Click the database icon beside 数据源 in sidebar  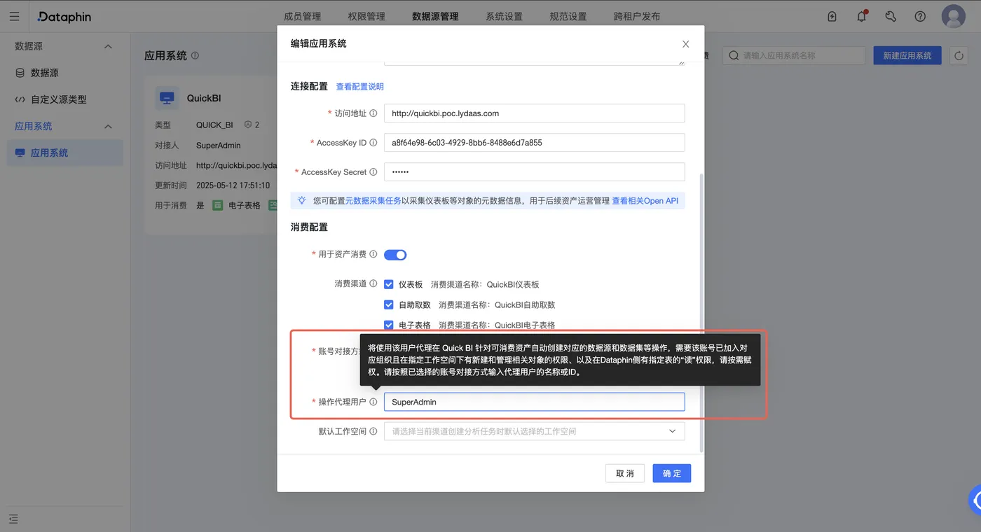[20, 73]
